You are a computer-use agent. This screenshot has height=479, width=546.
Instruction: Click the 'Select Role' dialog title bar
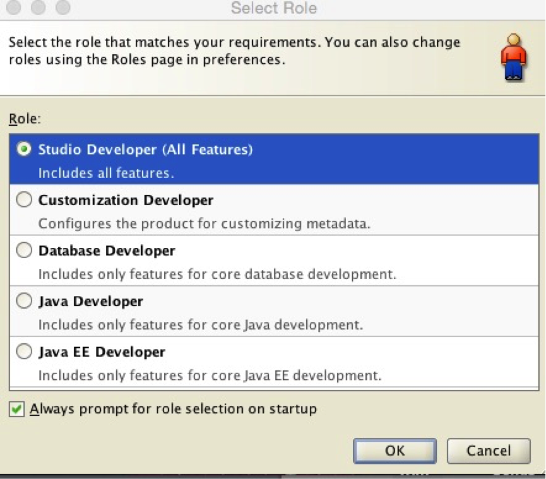point(273,8)
